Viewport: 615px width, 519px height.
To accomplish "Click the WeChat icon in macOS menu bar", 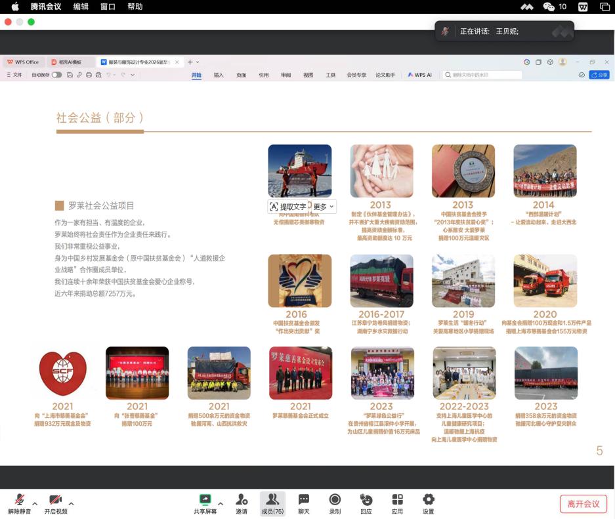I will pyautogui.click(x=548, y=7).
